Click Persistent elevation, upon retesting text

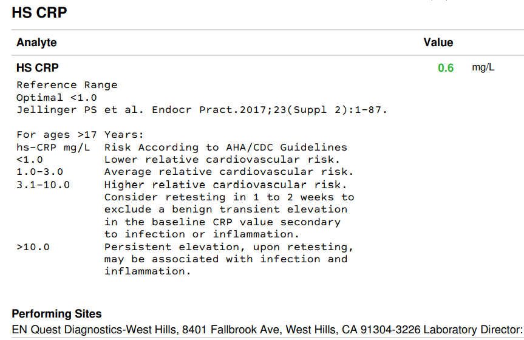[x=229, y=247]
